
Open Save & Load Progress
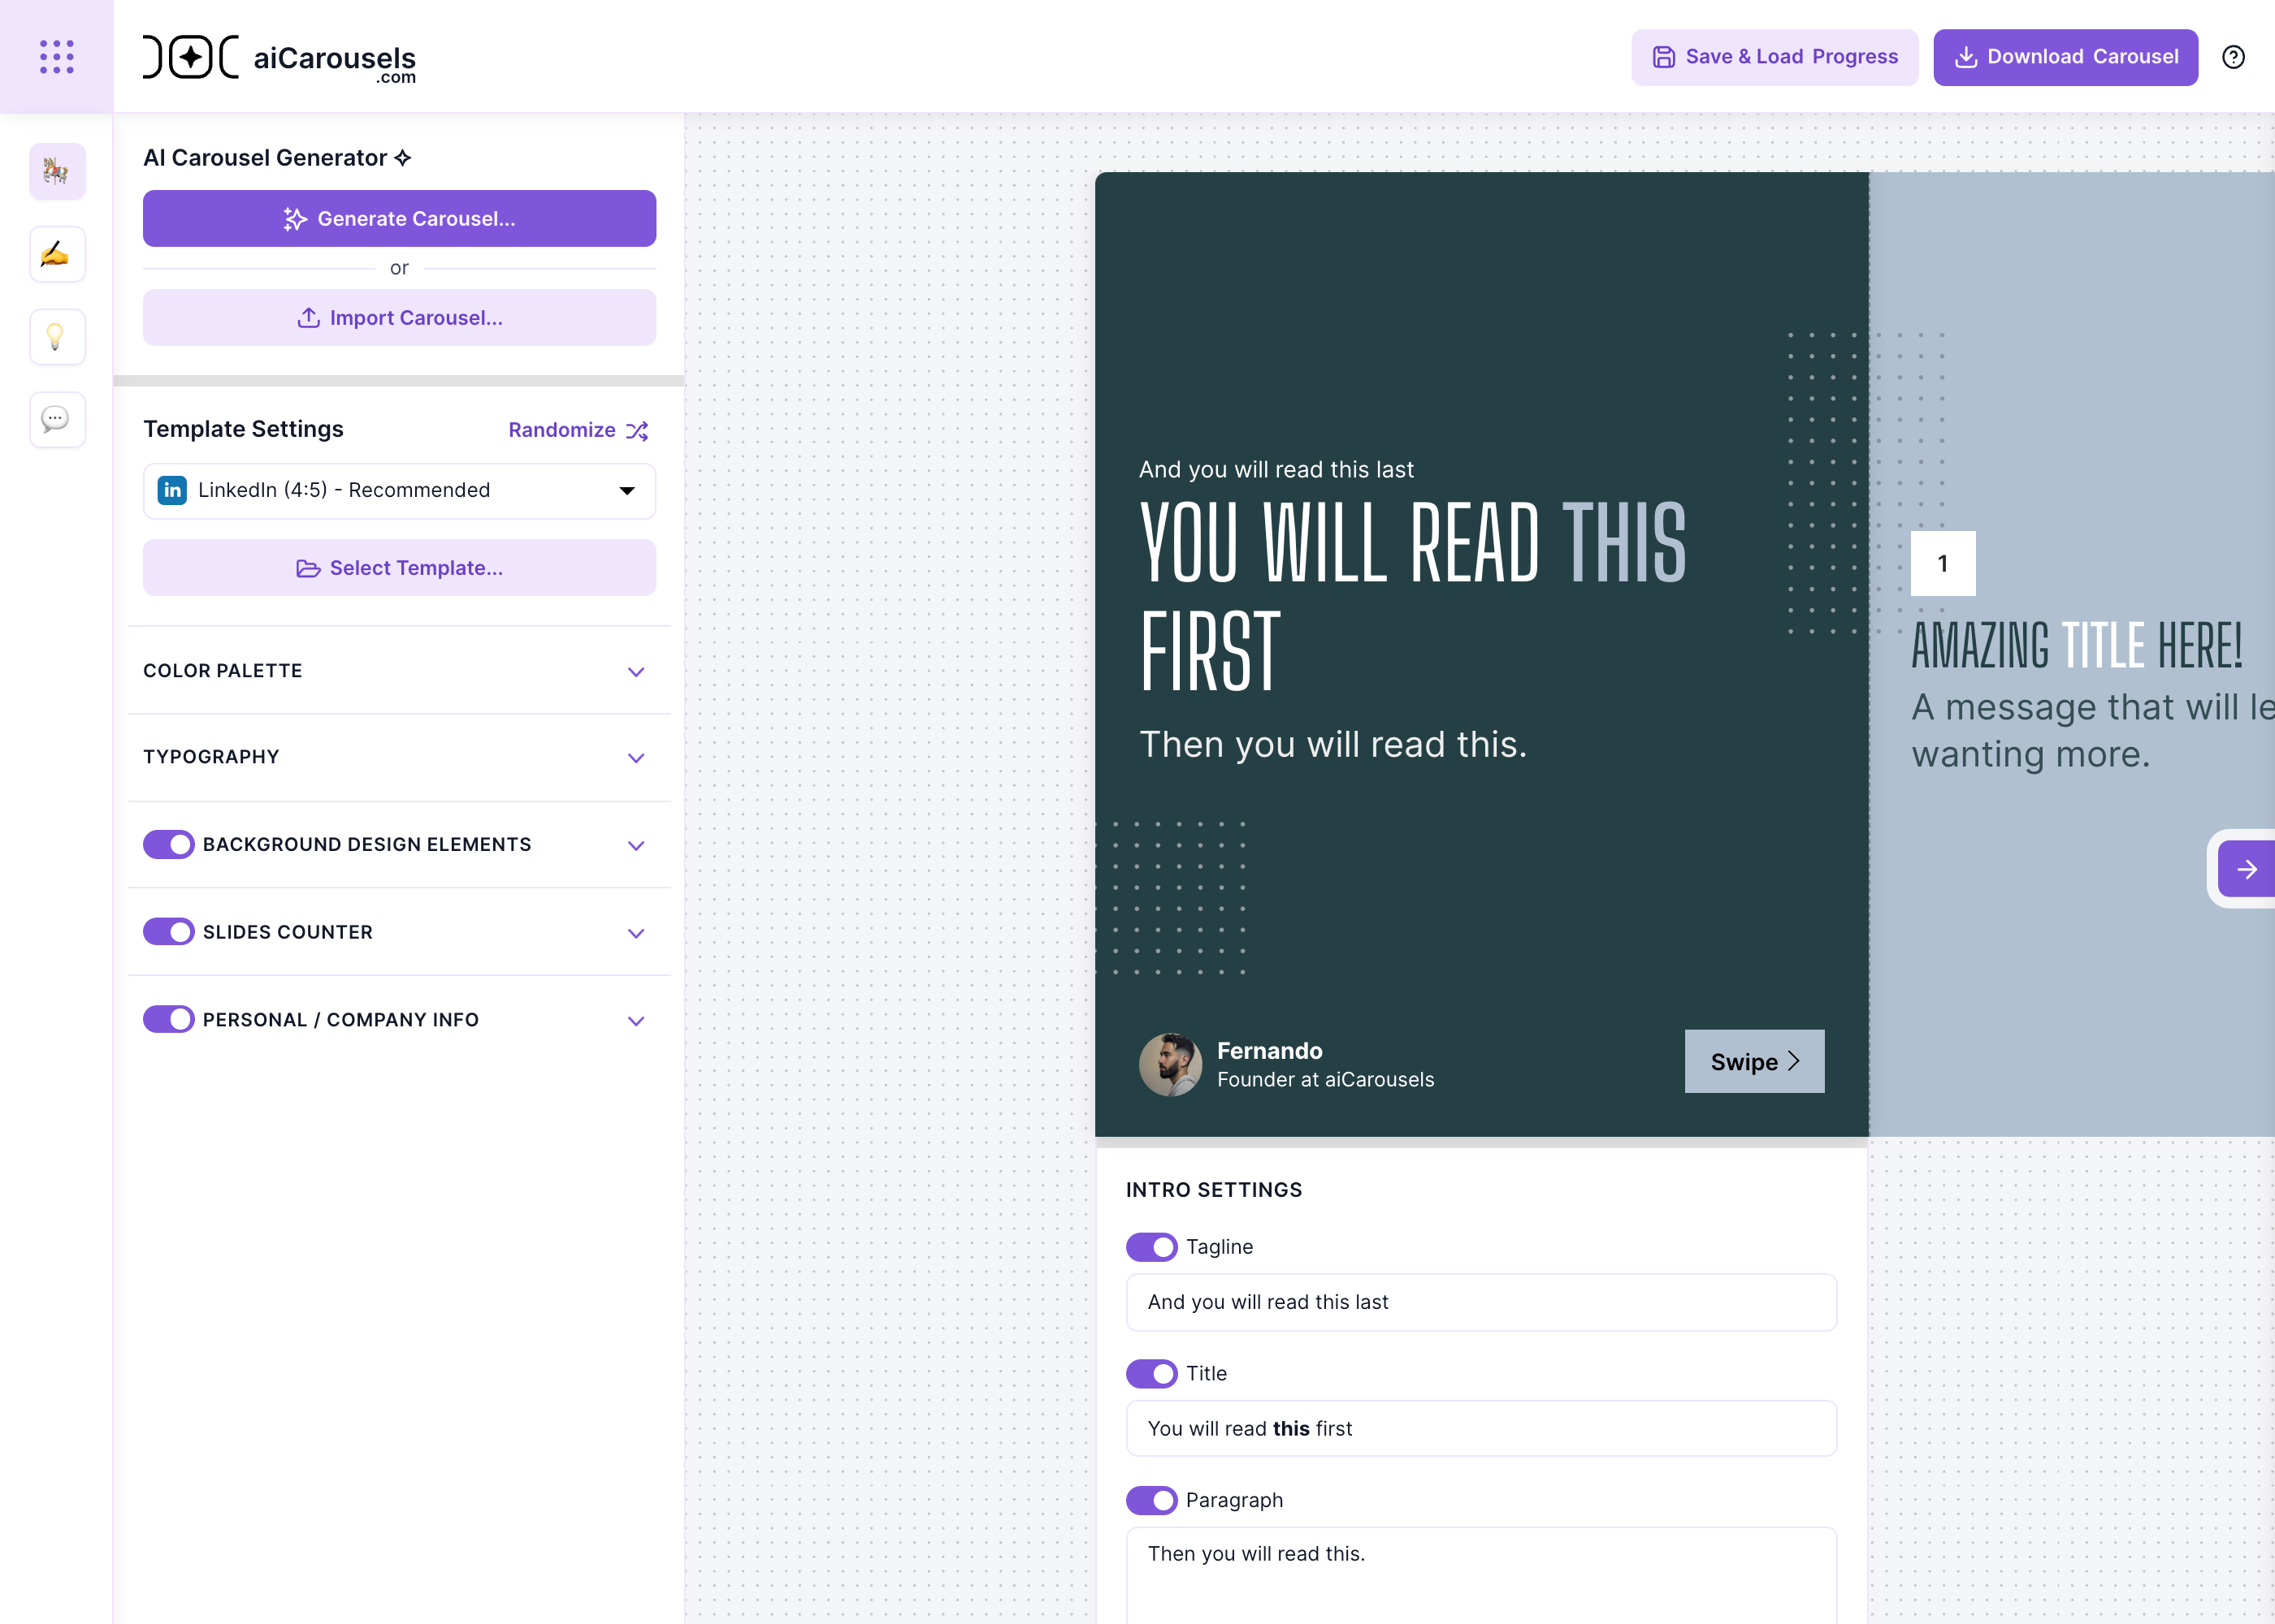(1774, 57)
